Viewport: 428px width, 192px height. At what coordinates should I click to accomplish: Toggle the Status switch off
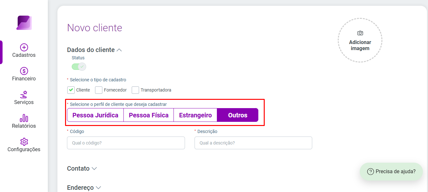point(79,67)
